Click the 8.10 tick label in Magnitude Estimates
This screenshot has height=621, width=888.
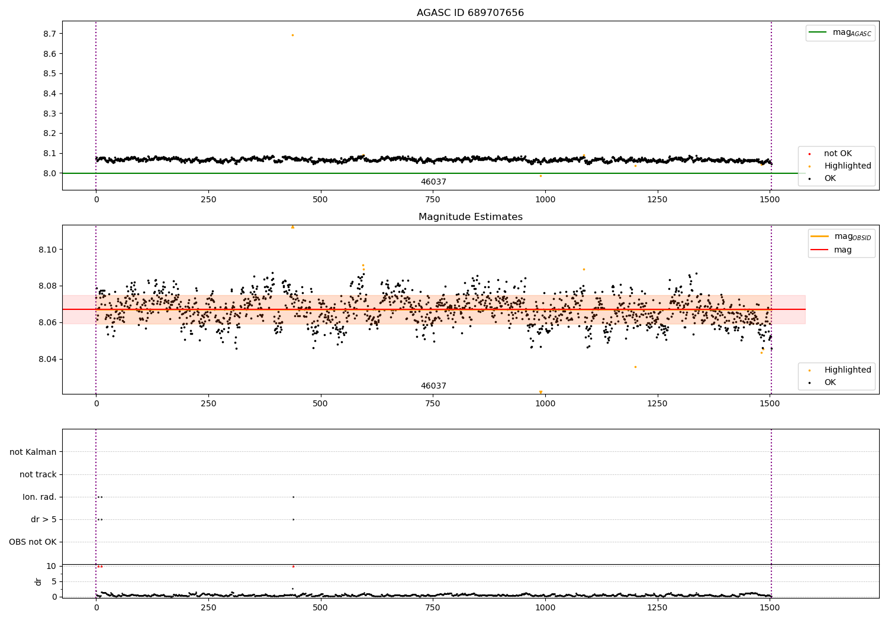[x=47, y=250]
